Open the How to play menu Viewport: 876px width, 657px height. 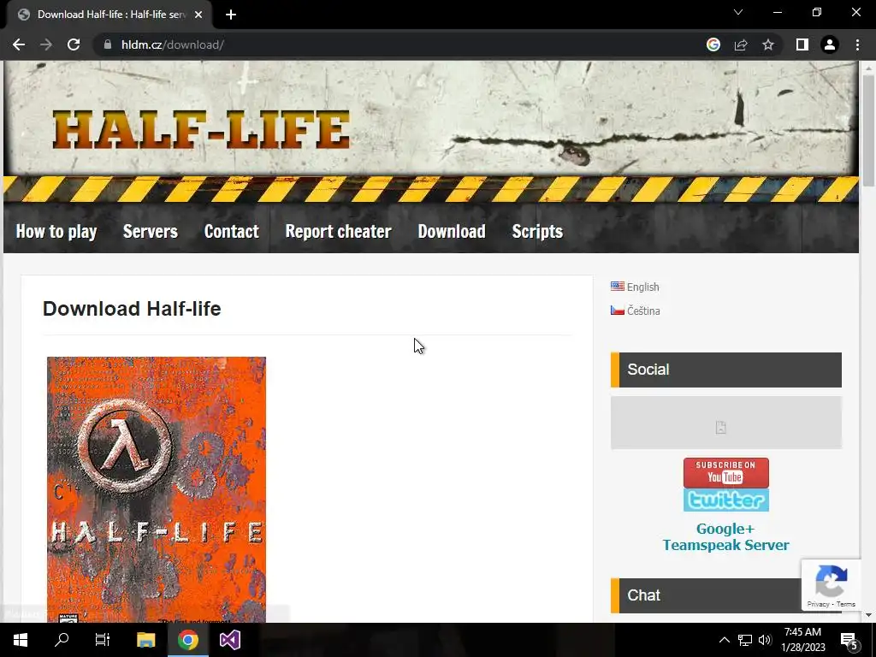56,231
